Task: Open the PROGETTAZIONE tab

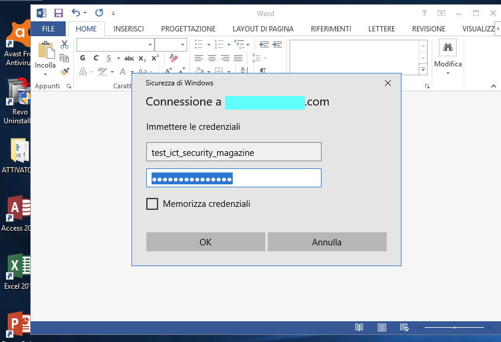Action: 188,29
